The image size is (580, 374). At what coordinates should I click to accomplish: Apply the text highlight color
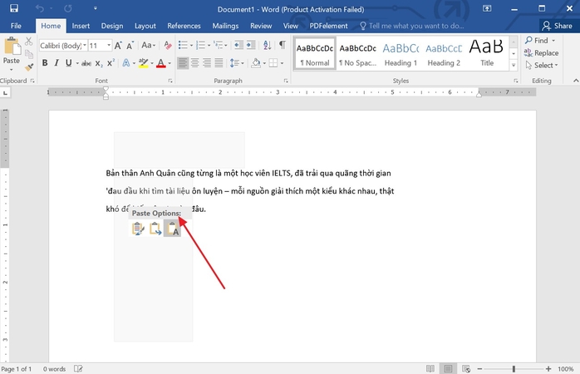click(x=143, y=63)
